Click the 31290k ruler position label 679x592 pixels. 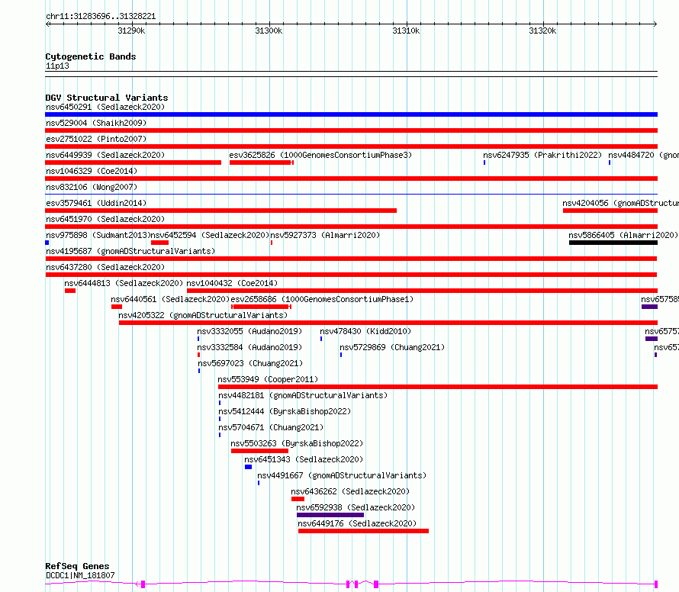pos(131,31)
